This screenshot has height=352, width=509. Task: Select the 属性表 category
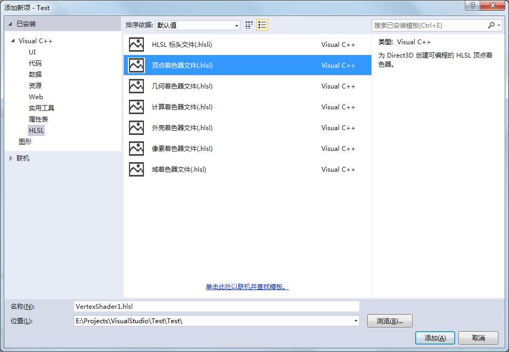click(x=38, y=119)
